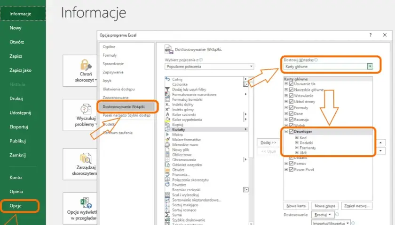
Task: Open the Dostosuj Wstążkę dropdown arrow
Action: [x=370, y=67]
